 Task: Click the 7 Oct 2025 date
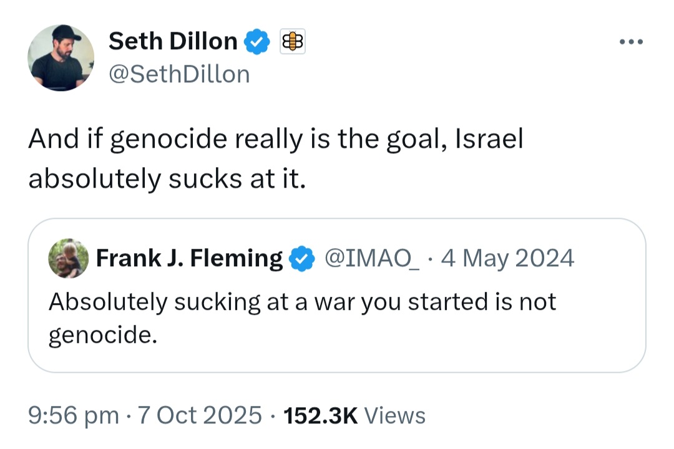(x=200, y=415)
